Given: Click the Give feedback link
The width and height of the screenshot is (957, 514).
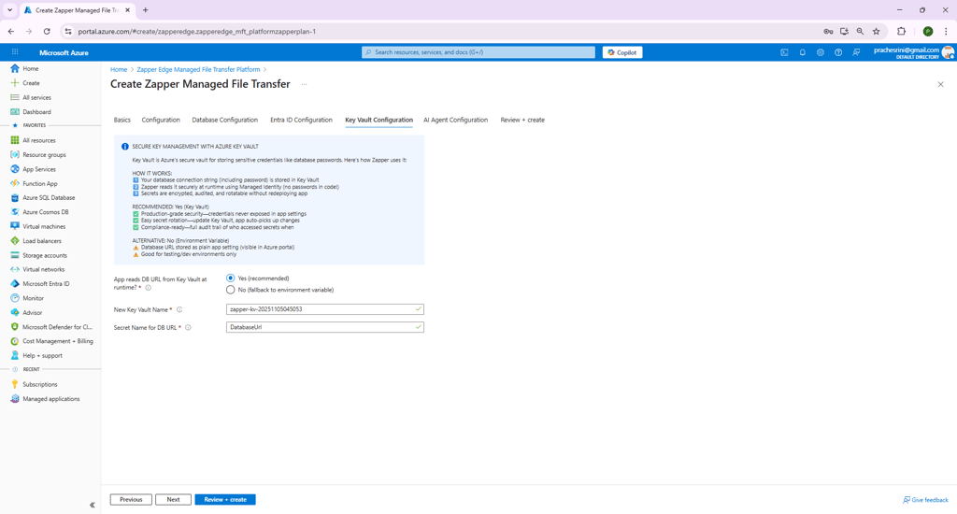Looking at the screenshot, I should [x=925, y=500].
